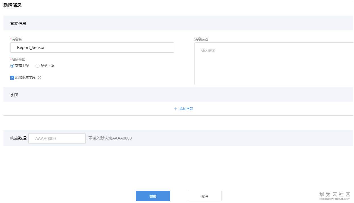
Task: Select the 数据上报 radio button
Action: tap(12, 65)
